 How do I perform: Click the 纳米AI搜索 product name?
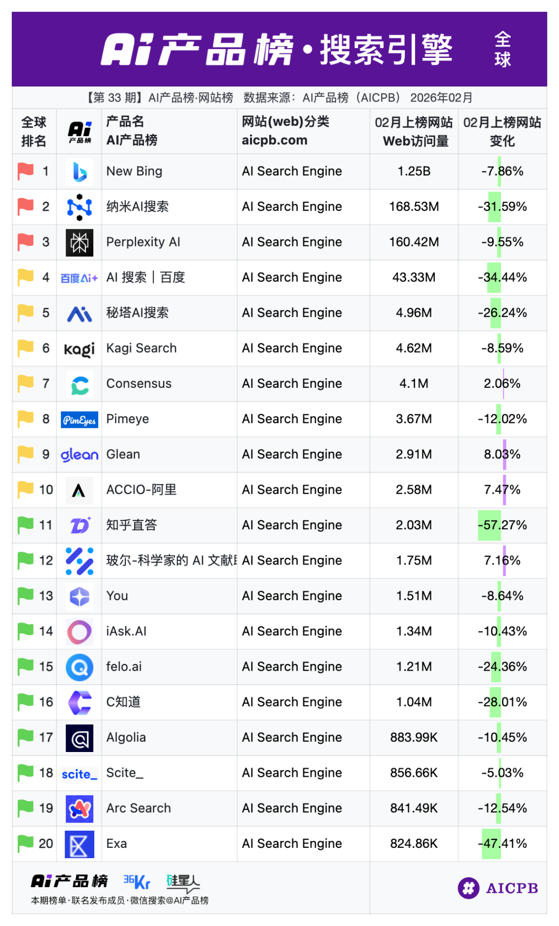(x=138, y=207)
